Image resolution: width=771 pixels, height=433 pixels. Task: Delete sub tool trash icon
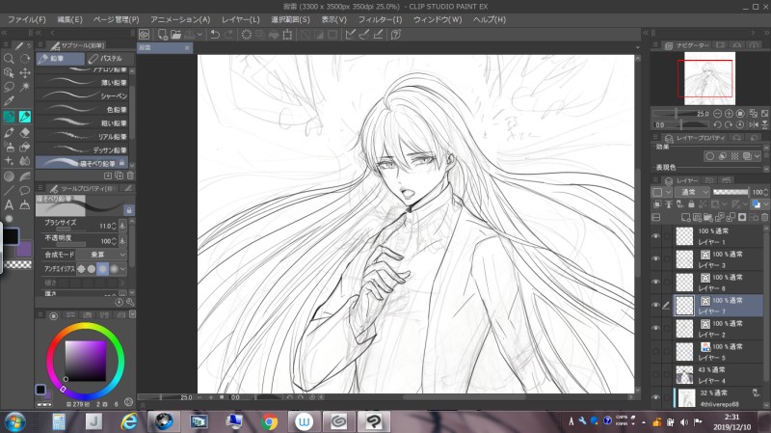click(130, 176)
